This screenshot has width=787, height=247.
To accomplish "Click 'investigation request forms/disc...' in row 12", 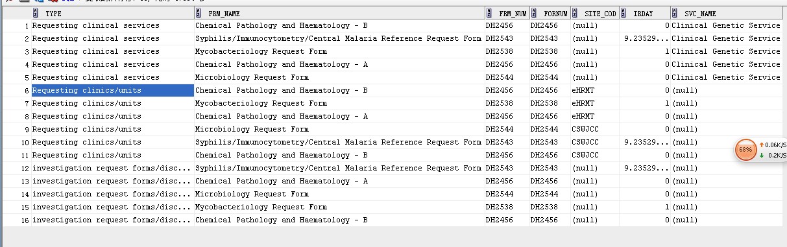I will click(112, 169).
